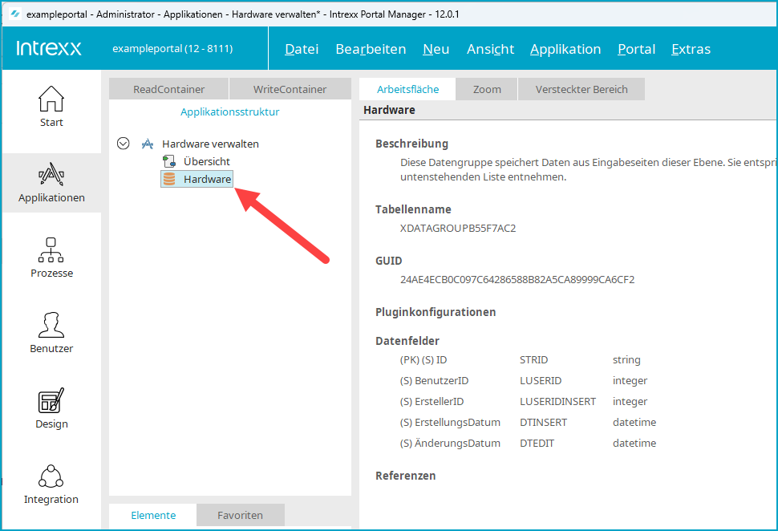778x531 pixels.
Task: Click the datetime type of ErstellungsDatum
Action: tap(634, 423)
